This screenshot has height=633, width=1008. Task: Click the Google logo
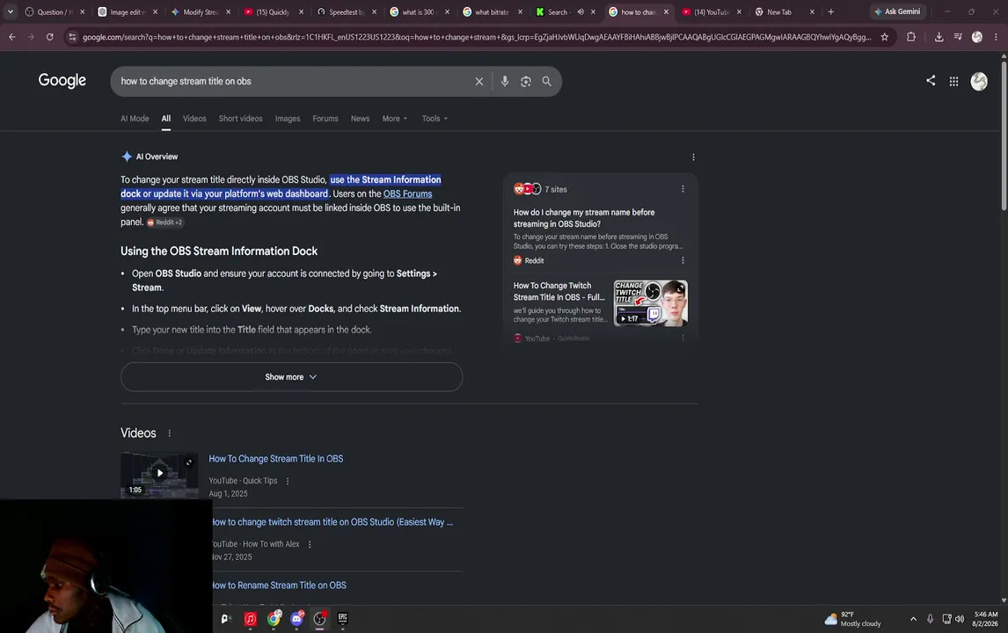[62, 80]
